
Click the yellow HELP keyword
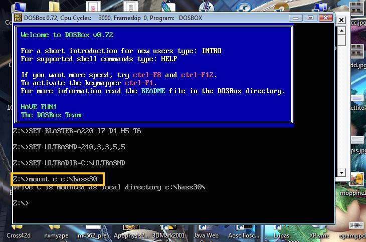169,59
